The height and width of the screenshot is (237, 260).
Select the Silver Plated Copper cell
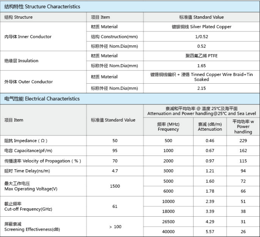201,27
